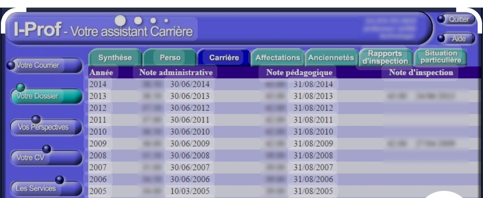
Task: Select the 2008 year cell
Action: (x=98, y=156)
